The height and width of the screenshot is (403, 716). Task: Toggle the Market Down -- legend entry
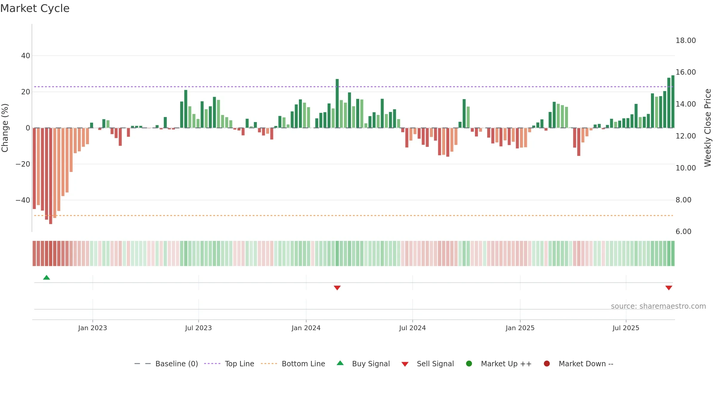point(578,364)
